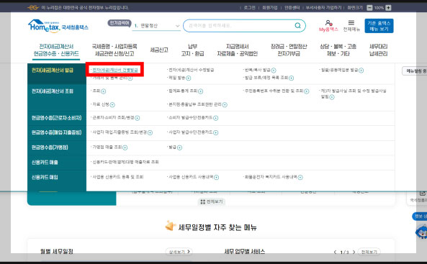
Task: Open 지급명세서 자료제출·공익법인 menu
Action: click(237, 50)
